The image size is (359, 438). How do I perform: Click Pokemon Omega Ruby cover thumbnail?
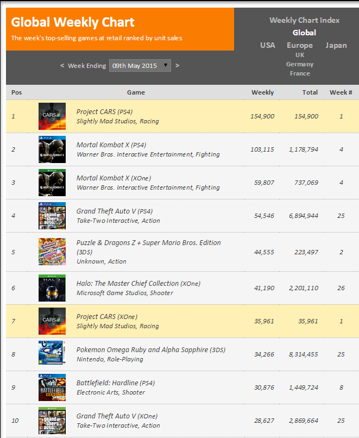tap(52, 353)
